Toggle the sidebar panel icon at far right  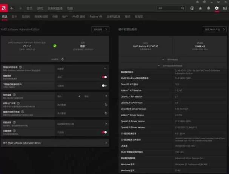coord(225,8)
